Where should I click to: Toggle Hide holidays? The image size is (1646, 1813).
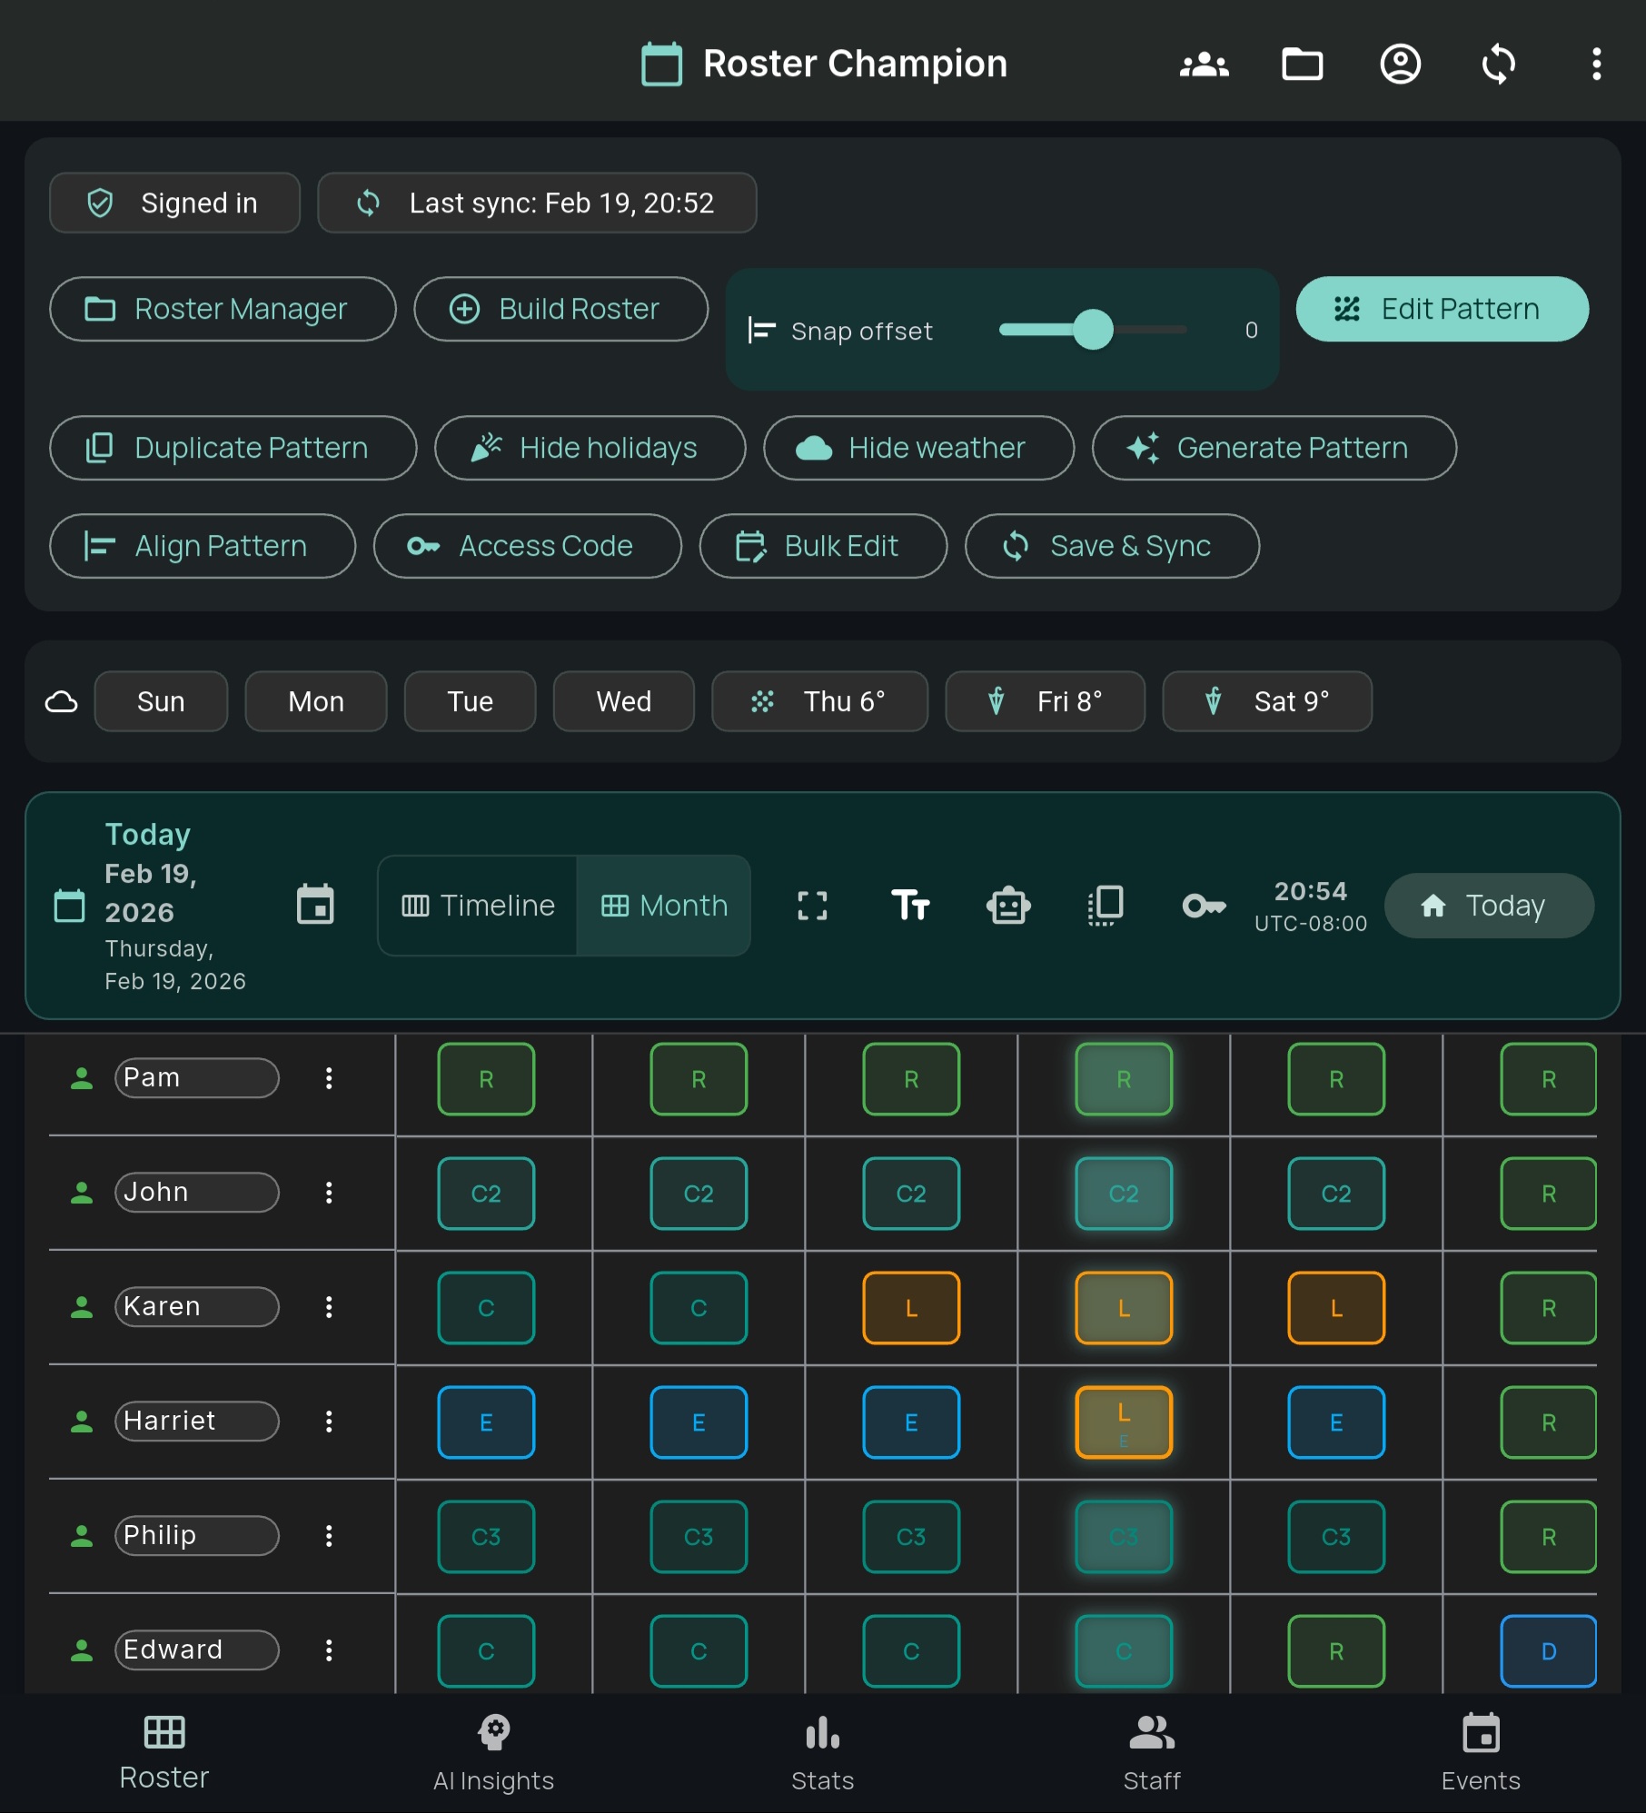[589, 448]
